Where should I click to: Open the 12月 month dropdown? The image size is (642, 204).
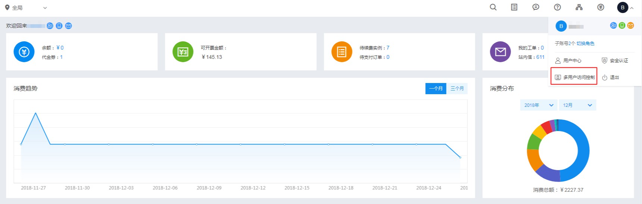(577, 105)
